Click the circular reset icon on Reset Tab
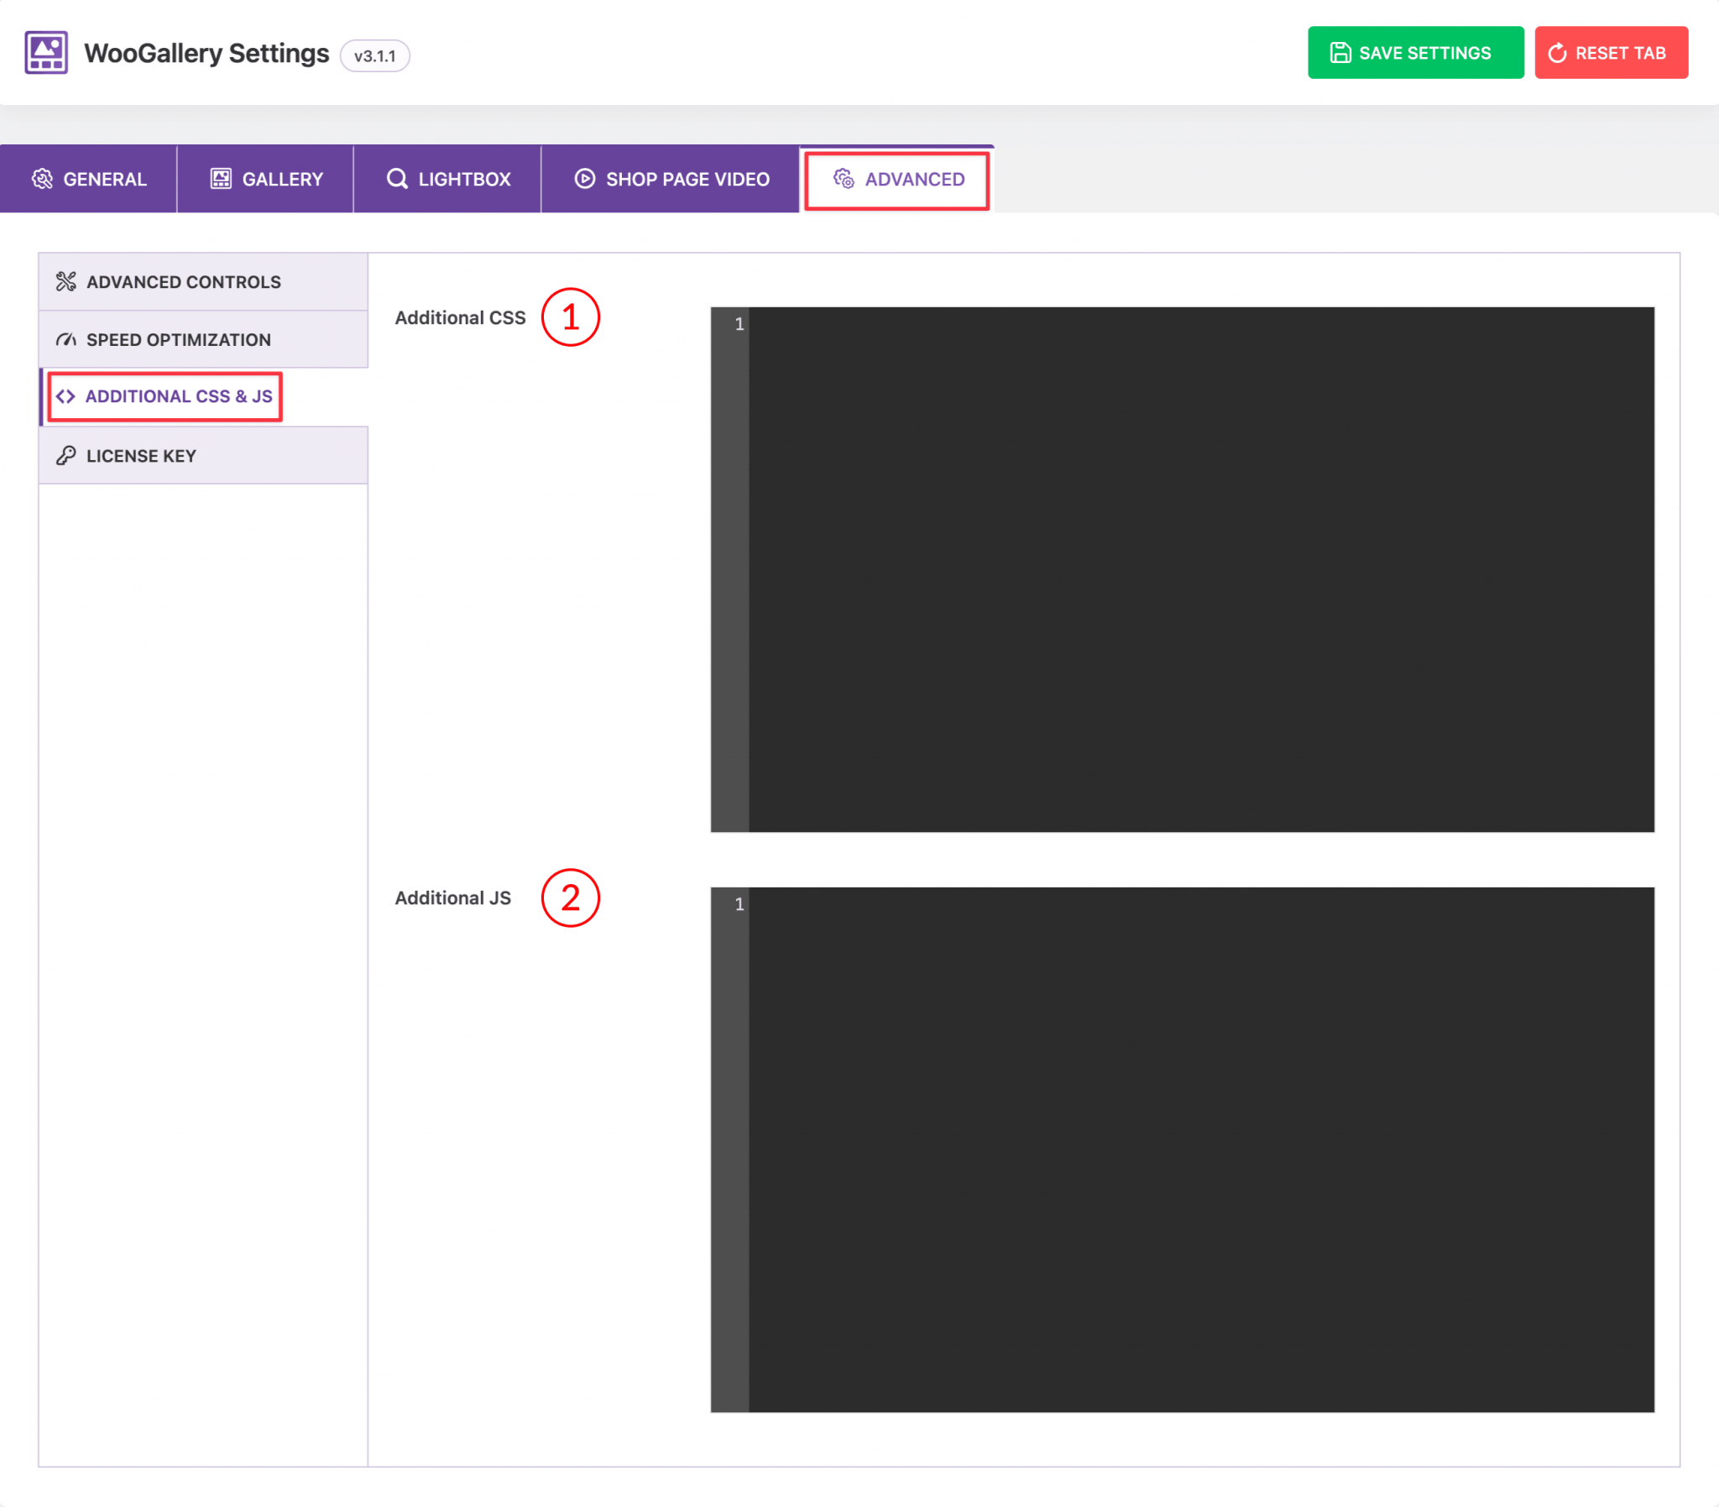Image resolution: width=1719 pixels, height=1507 pixels. tap(1558, 52)
